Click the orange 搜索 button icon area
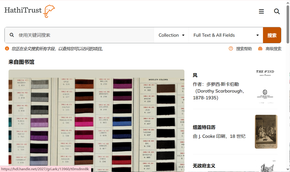 click(272, 35)
